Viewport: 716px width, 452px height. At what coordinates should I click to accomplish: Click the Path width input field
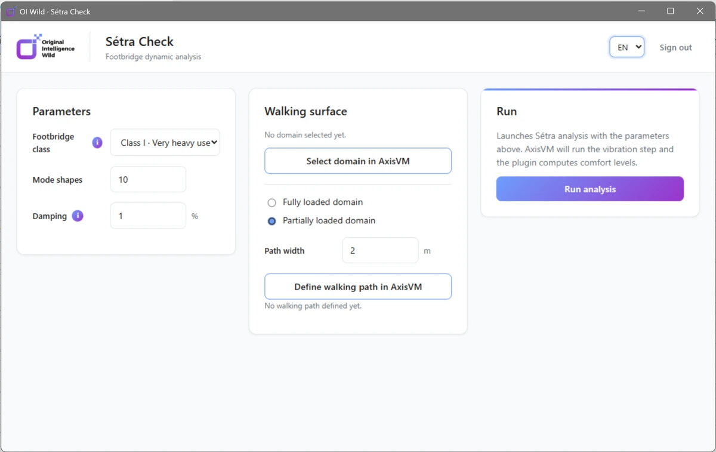tap(380, 250)
